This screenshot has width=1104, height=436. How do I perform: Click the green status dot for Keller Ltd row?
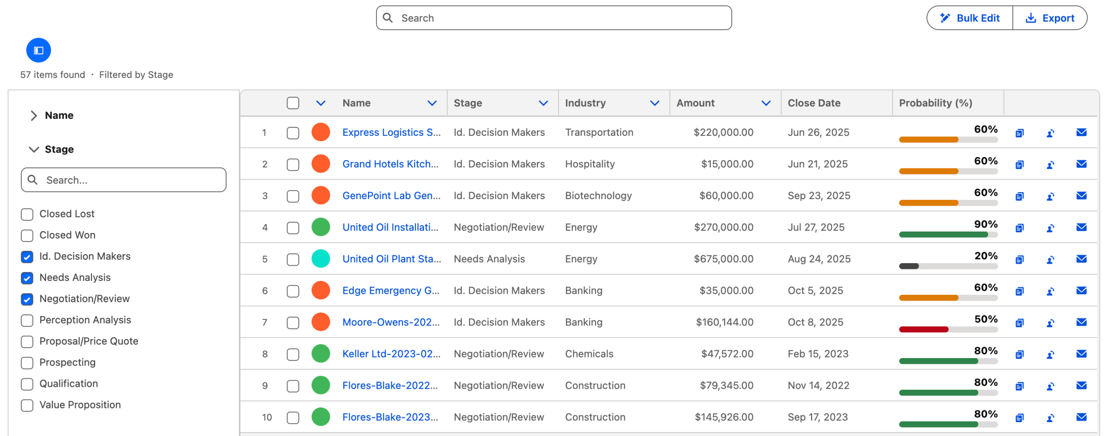[x=321, y=354]
